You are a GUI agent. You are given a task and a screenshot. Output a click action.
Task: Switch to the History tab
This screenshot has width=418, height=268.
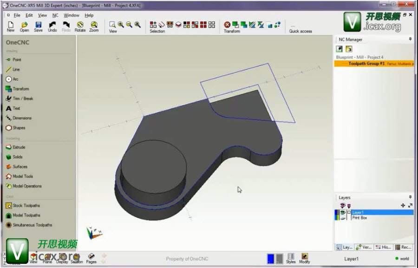point(384,247)
